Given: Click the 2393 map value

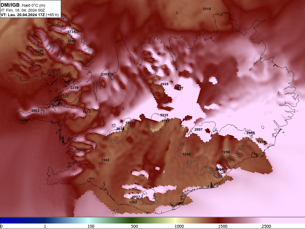Looking at the screenshot, I should pos(105,74).
